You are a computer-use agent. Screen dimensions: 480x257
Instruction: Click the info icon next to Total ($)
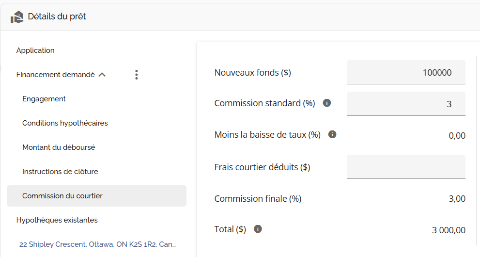point(258,229)
